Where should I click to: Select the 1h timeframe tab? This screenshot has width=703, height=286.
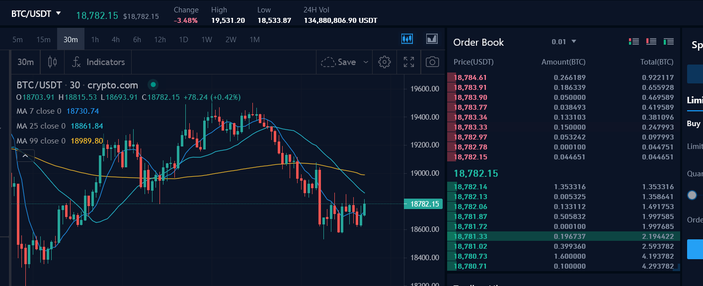point(95,39)
